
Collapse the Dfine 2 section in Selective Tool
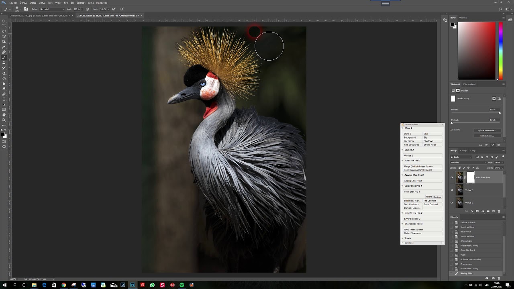tap(403, 128)
